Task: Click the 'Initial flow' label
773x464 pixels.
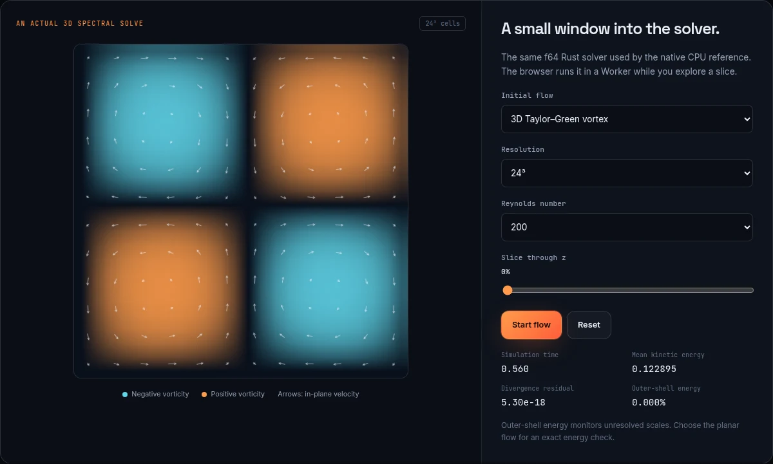Action: (527, 95)
